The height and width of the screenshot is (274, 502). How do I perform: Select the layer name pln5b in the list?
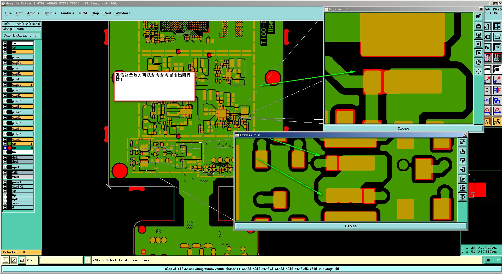tap(22, 90)
